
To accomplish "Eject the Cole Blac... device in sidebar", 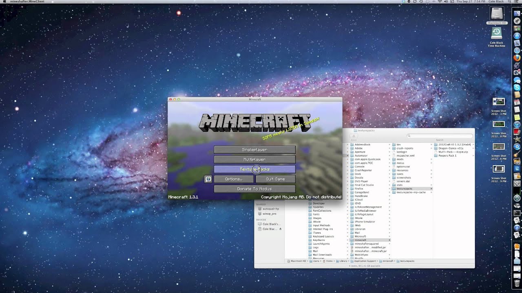I will click(x=280, y=229).
